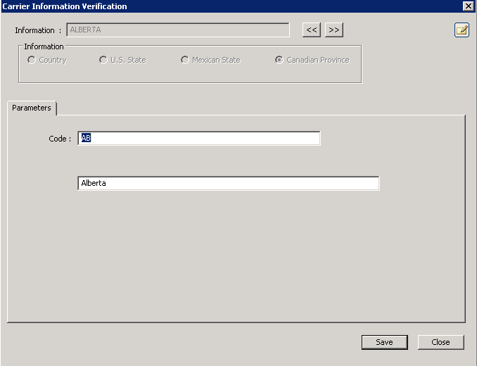The height and width of the screenshot is (366, 477).
Task: Switch to the Parameters tab
Action: tap(32, 108)
